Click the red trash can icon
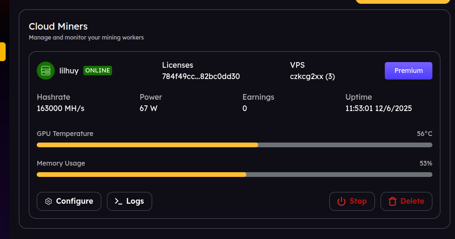The image size is (455, 239). 392,201
